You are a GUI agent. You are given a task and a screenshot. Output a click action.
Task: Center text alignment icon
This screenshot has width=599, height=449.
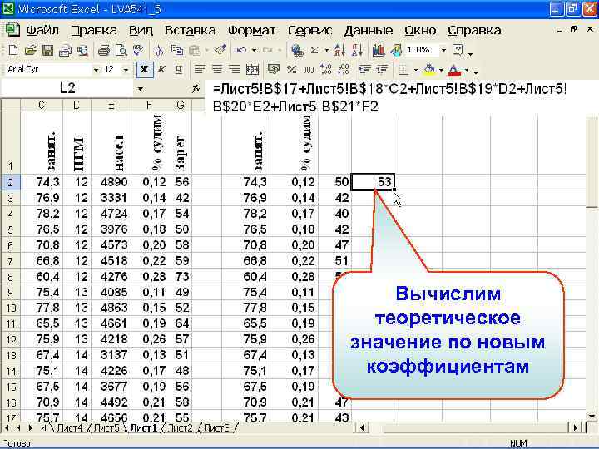coord(217,69)
